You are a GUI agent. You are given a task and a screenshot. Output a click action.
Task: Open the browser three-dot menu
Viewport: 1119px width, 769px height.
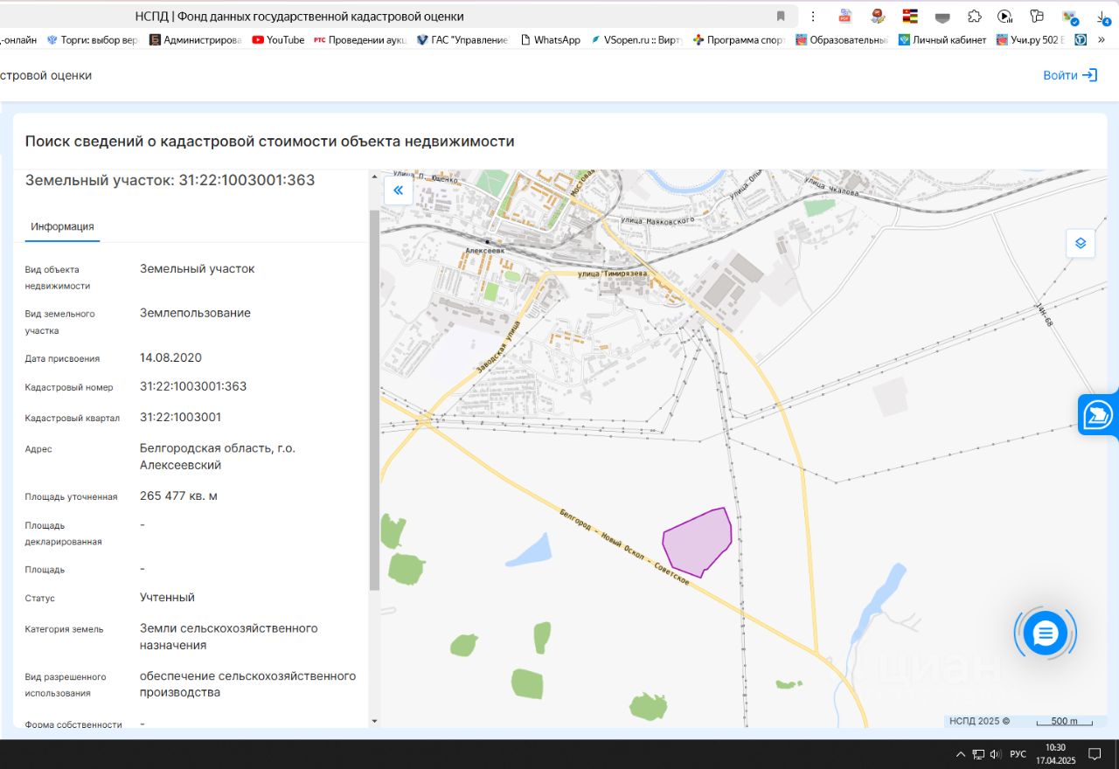coord(813,16)
